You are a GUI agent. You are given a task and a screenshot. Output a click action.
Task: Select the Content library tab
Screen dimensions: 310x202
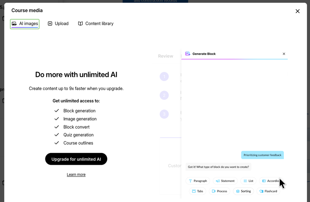click(x=96, y=24)
